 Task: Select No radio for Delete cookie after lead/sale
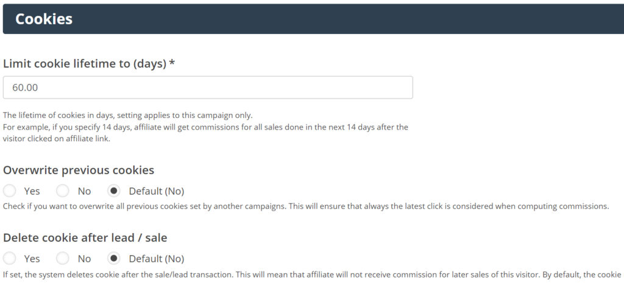[x=63, y=259]
